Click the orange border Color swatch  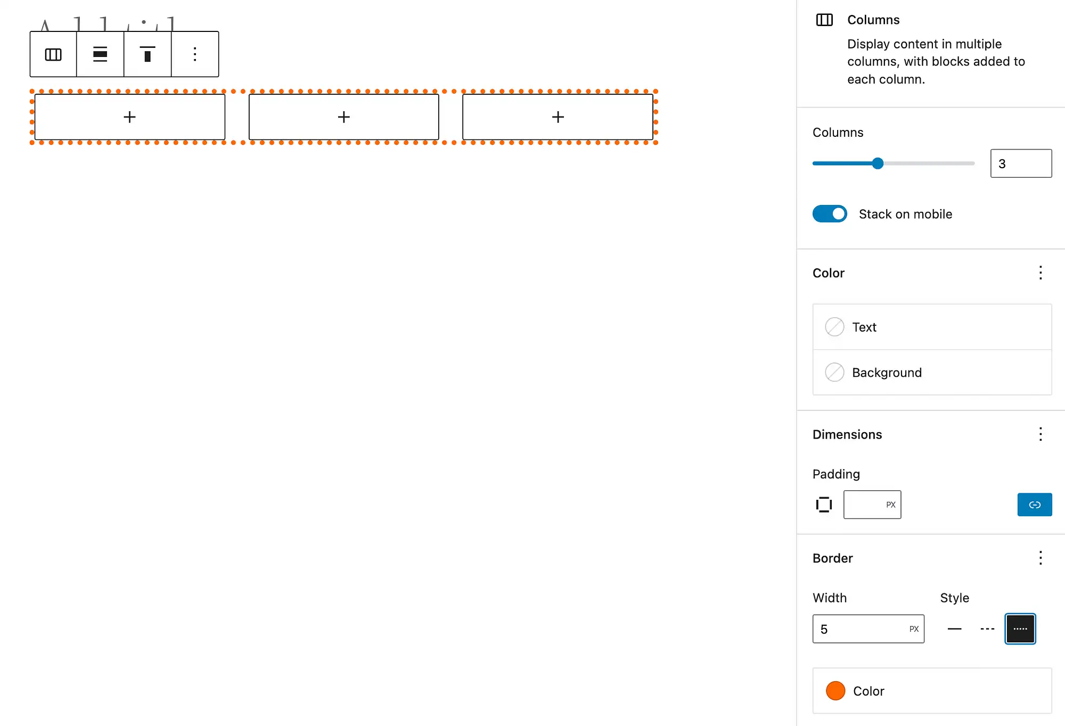[836, 690]
